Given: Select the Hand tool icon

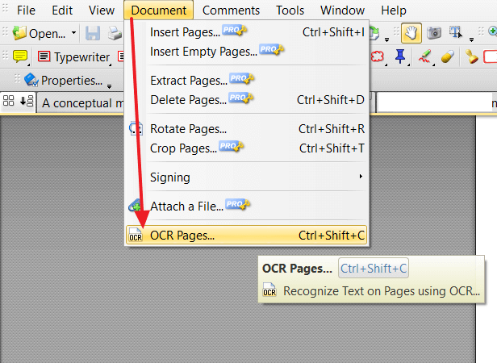Looking at the screenshot, I should pos(411,33).
